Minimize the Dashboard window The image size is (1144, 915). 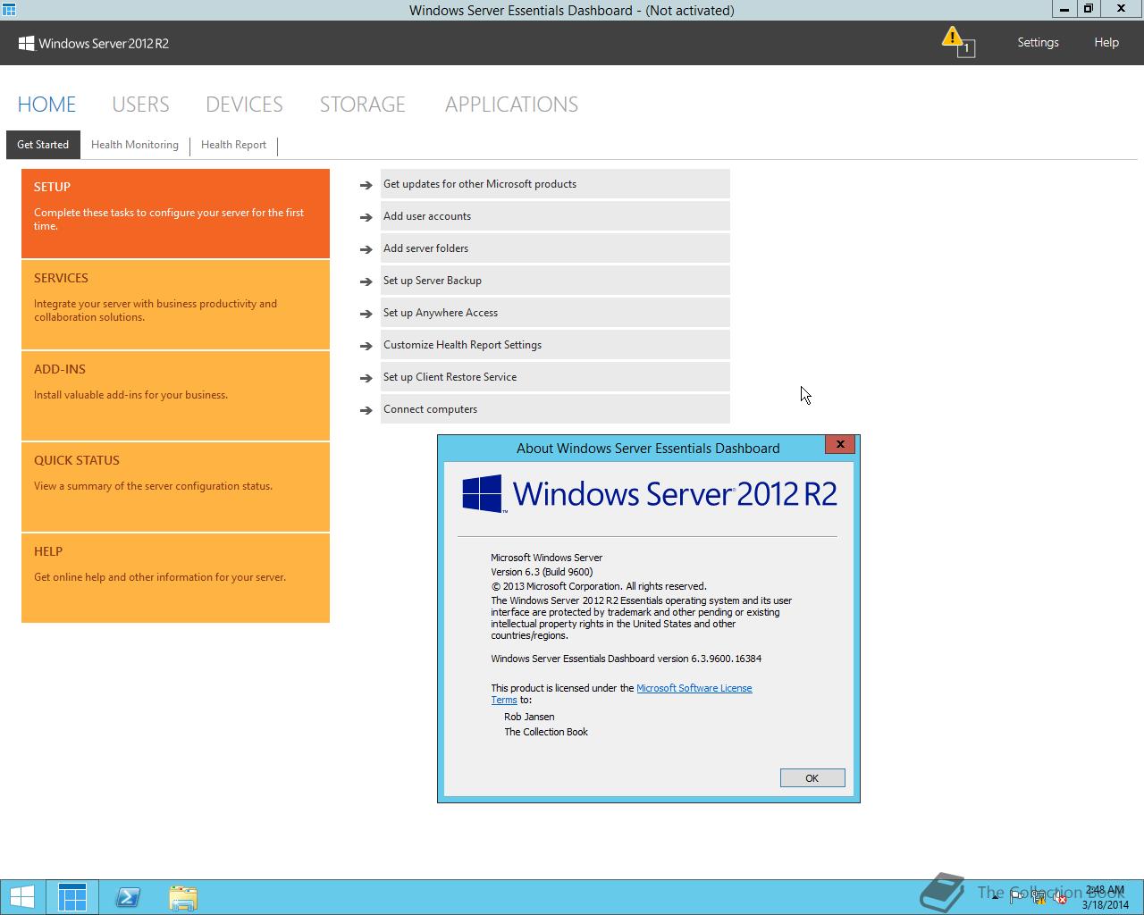click(x=1064, y=9)
